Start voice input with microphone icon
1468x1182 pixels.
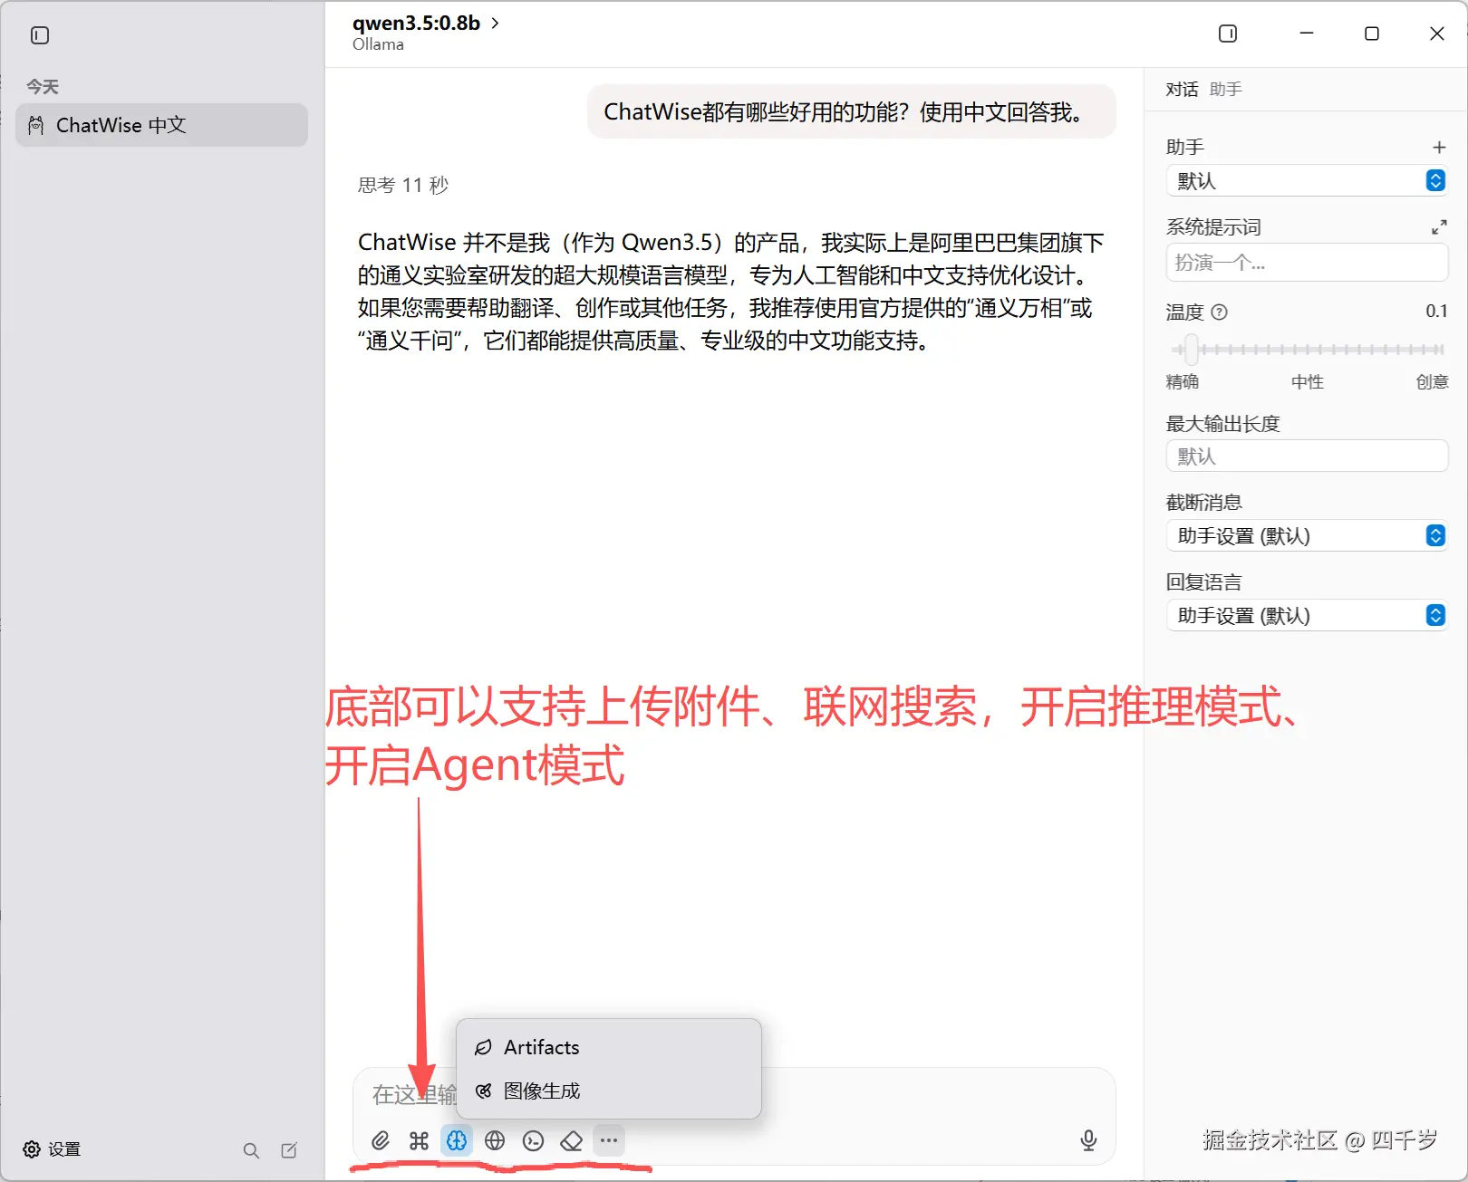[1088, 1140]
